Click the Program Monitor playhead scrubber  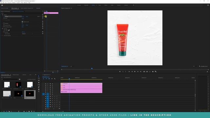(92, 69)
